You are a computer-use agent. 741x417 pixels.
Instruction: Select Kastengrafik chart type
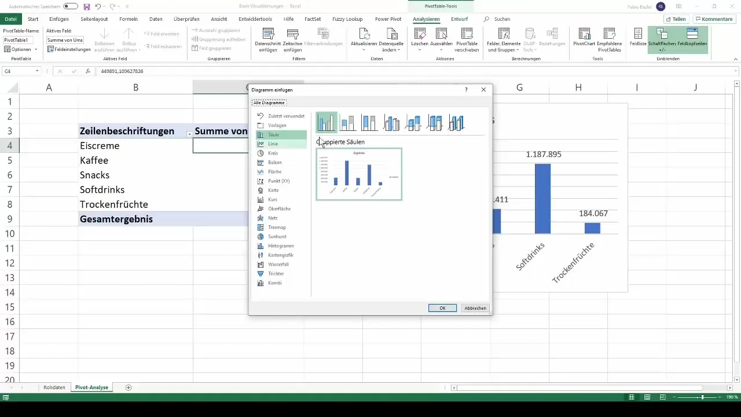(x=281, y=255)
